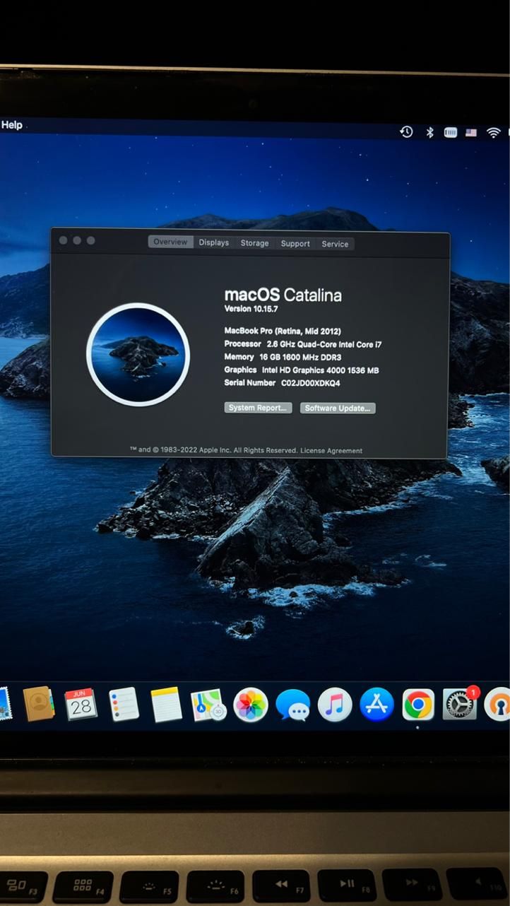Close the About This Mac window
Viewport: 510px width, 906px height.
[64, 240]
